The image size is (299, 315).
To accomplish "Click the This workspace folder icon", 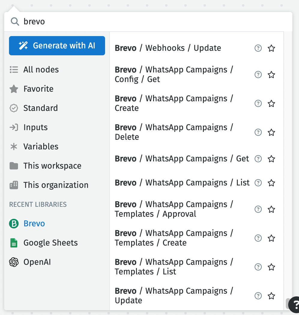I will (14, 166).
